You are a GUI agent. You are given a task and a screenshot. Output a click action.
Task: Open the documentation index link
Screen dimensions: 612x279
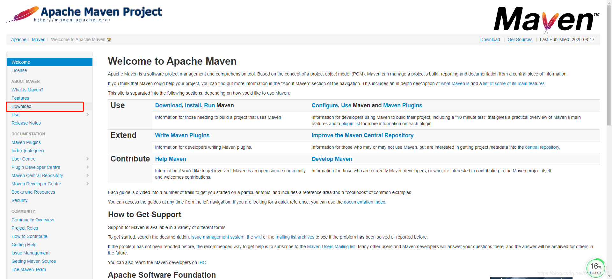[x=365, y=202]
